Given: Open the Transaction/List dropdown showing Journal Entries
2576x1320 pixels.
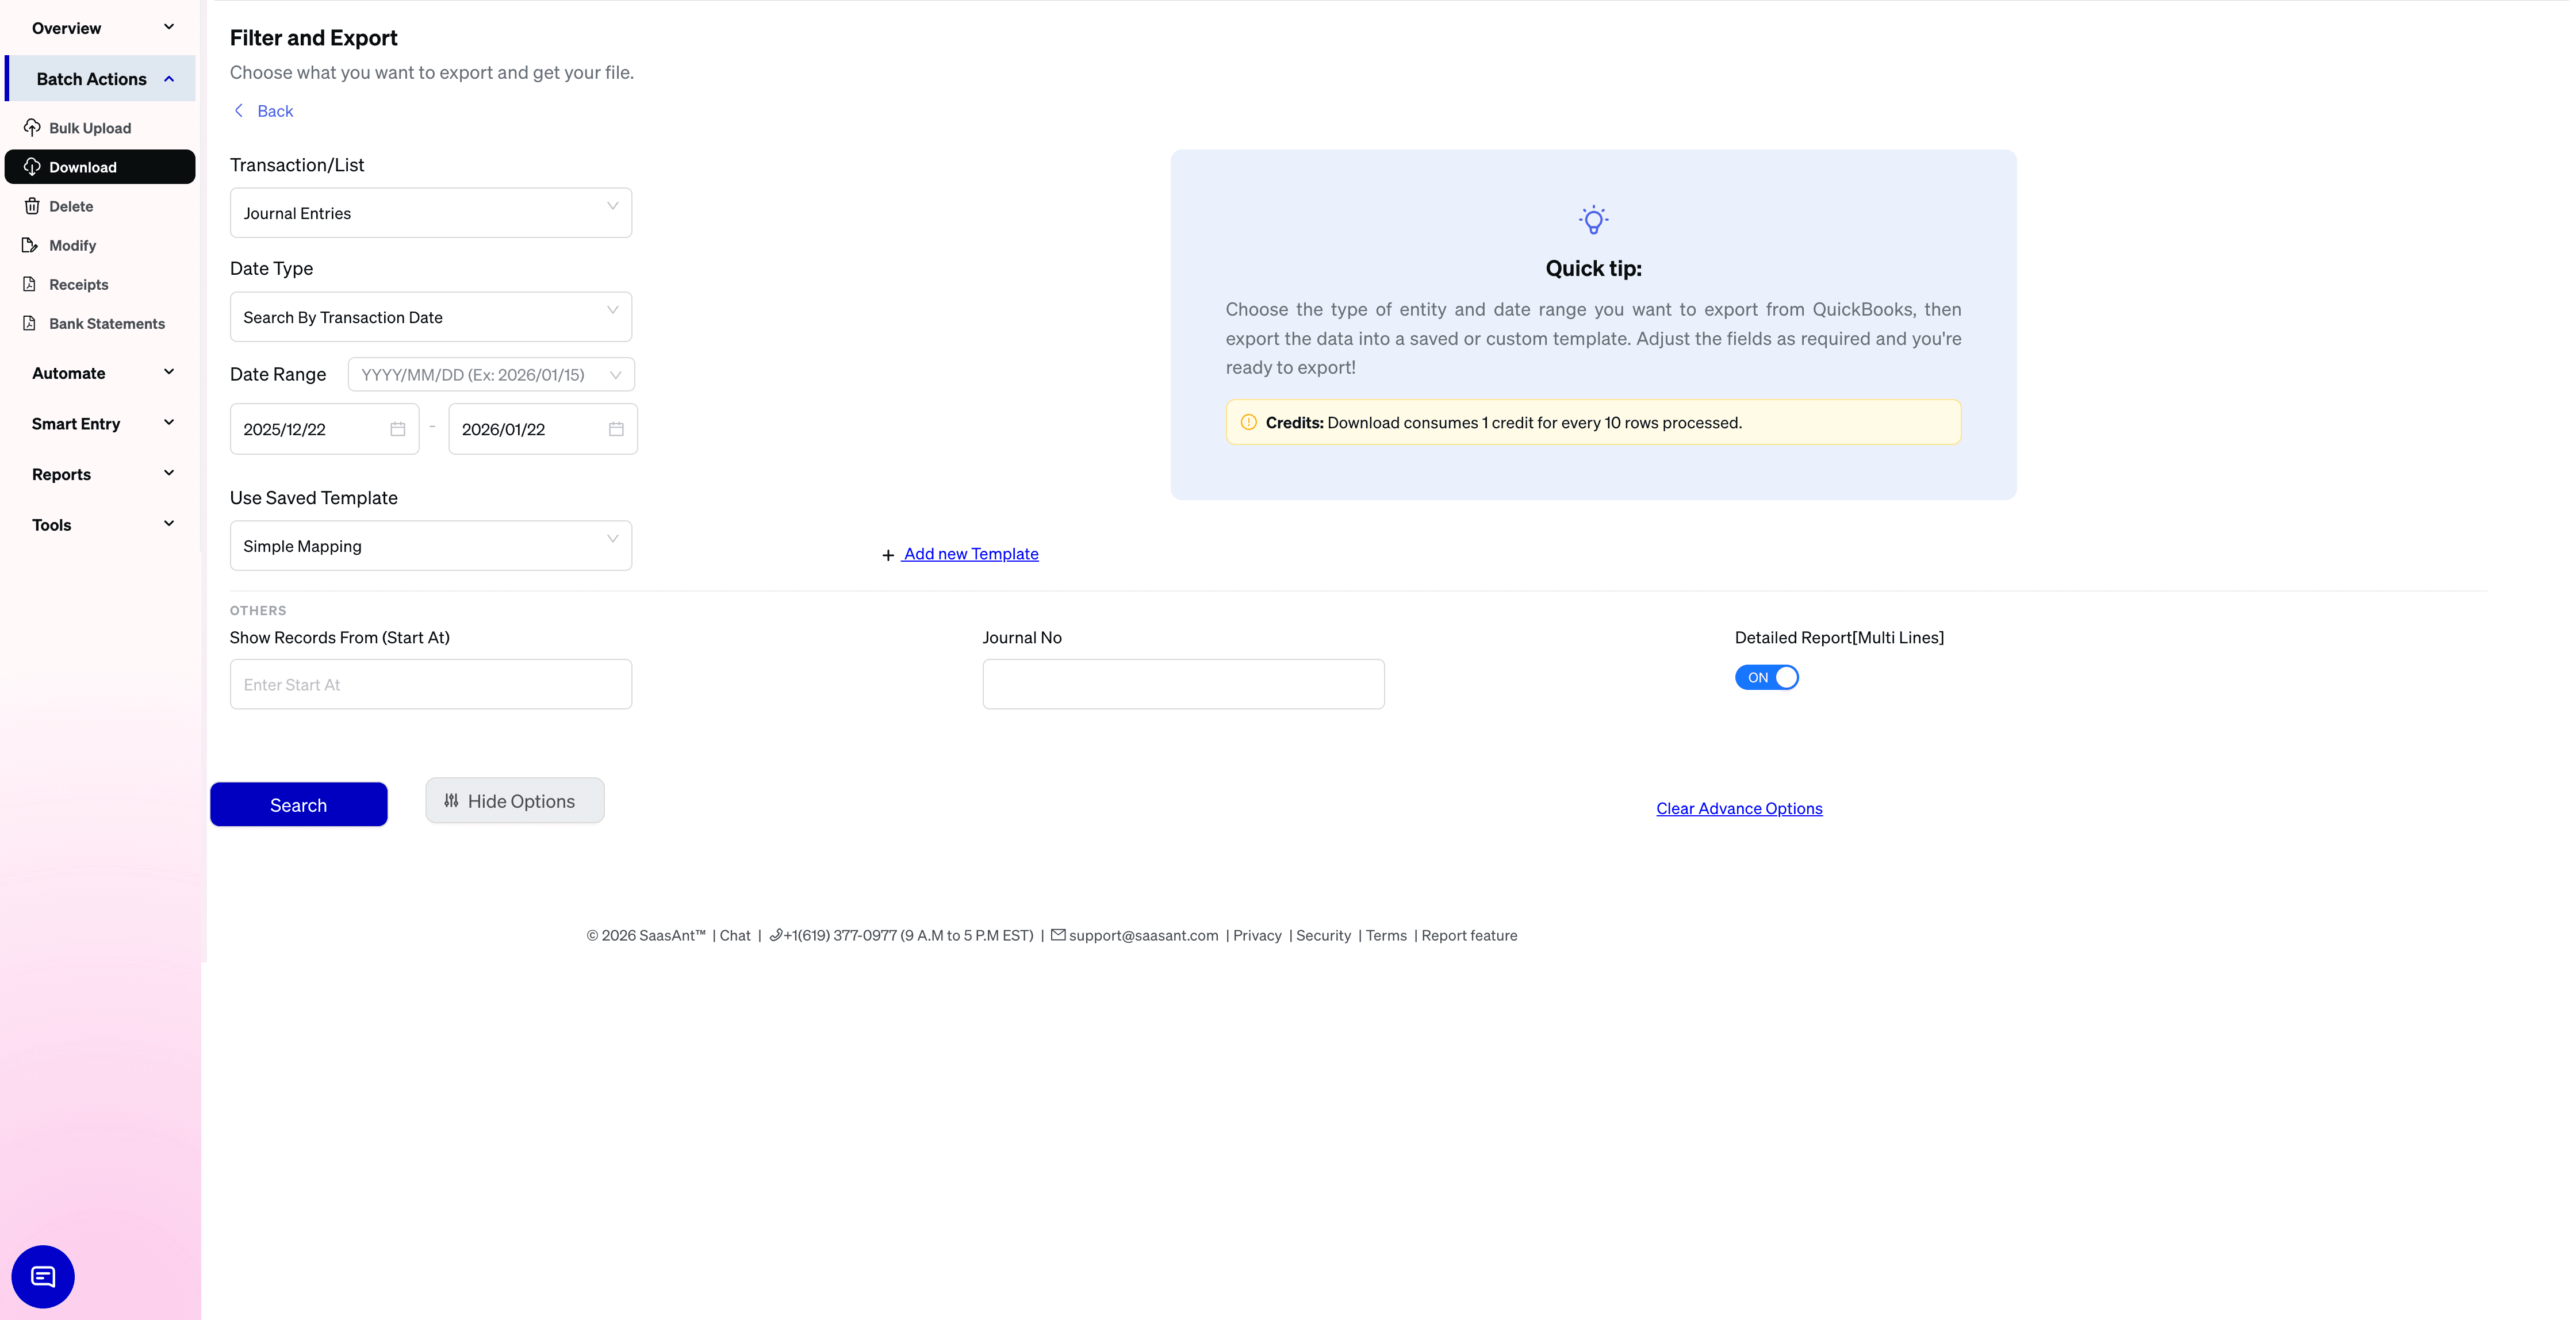Looking at the screenshot, I should (x=430, y=212).
